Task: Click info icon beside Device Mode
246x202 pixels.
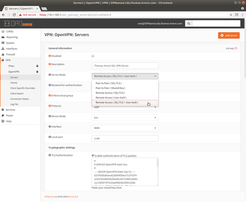Action: tap(49, 116)
